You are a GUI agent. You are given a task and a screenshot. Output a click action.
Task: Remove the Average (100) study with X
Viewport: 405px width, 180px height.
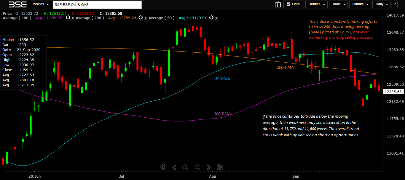(x=73, y=18)
